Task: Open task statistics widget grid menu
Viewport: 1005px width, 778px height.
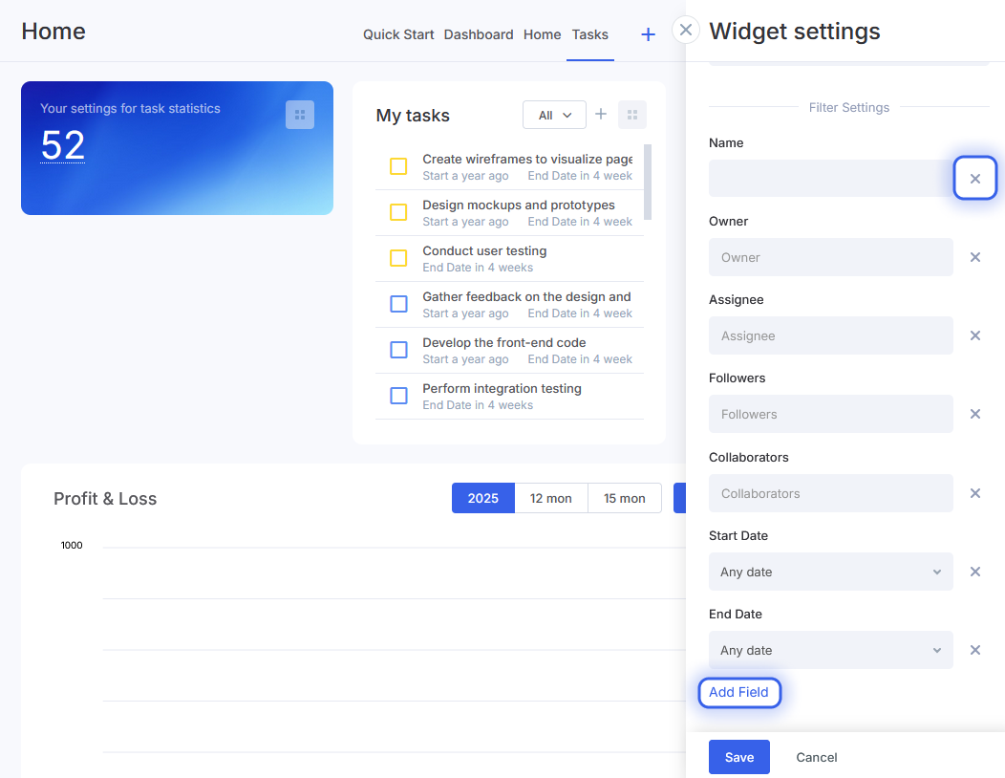Action: [x=299, y=115]
